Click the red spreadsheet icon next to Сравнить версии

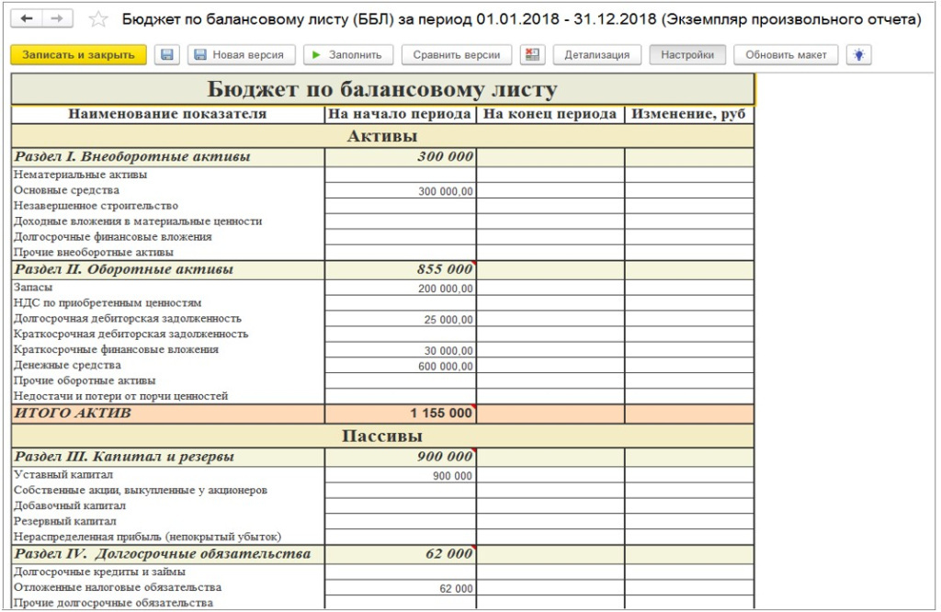point(532,54)
